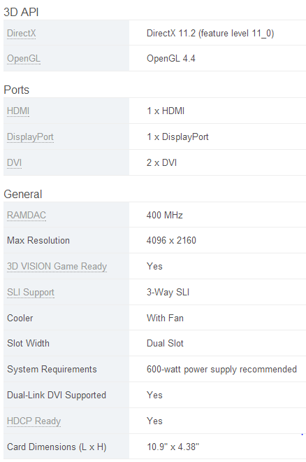Click the 600-watt power supply recommended text
Screen dimensions: 306x462
pyautogui.click(x=221, y=370)
